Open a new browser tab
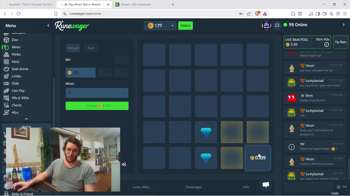 point(173,4)
